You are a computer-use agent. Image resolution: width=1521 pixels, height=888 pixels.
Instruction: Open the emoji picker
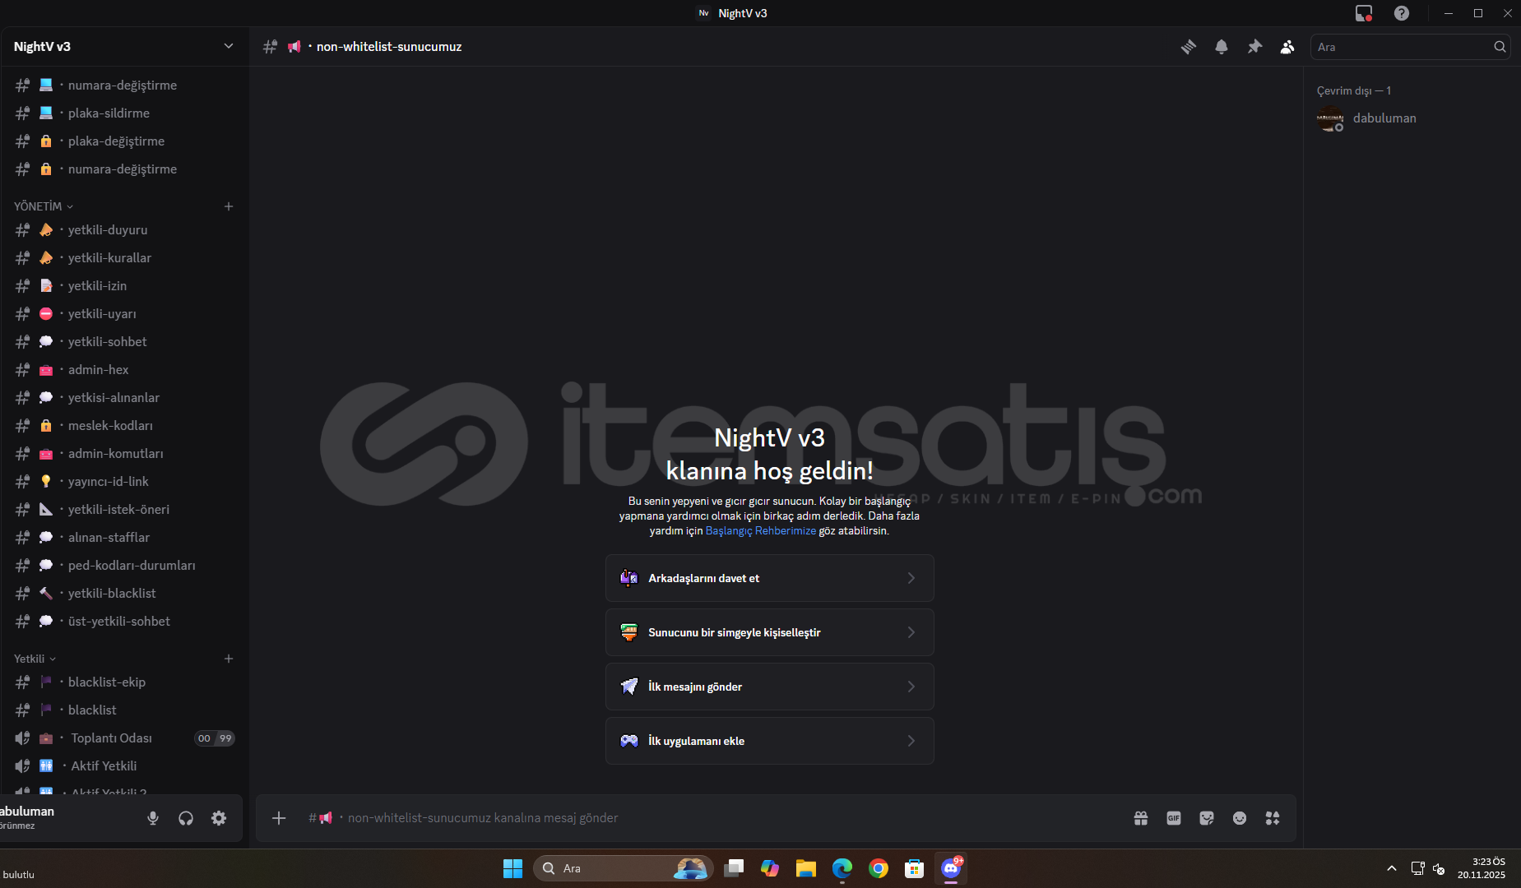(1240, 818)
